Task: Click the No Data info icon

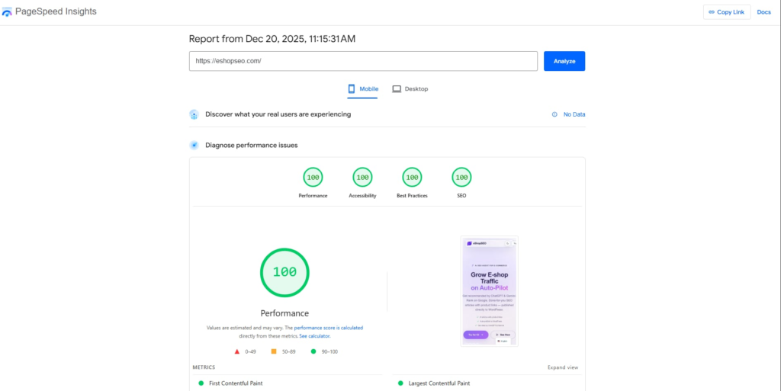Action: tap(554, 114)
